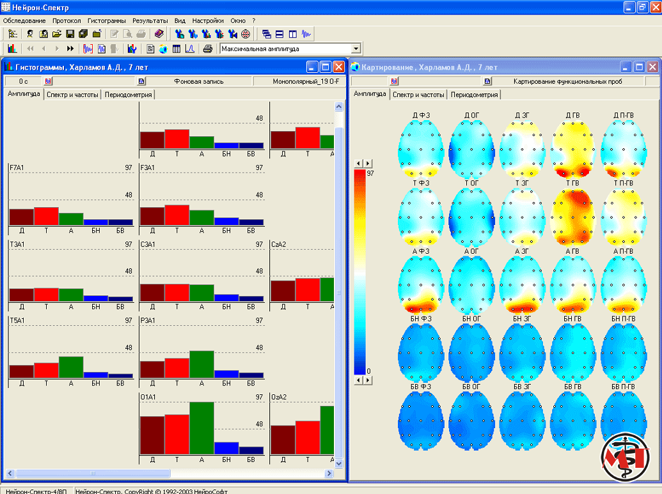The width and height of the screenshot is (662, 494).
Task: Click the colored brain mapping icon
Action: (163, 49)
